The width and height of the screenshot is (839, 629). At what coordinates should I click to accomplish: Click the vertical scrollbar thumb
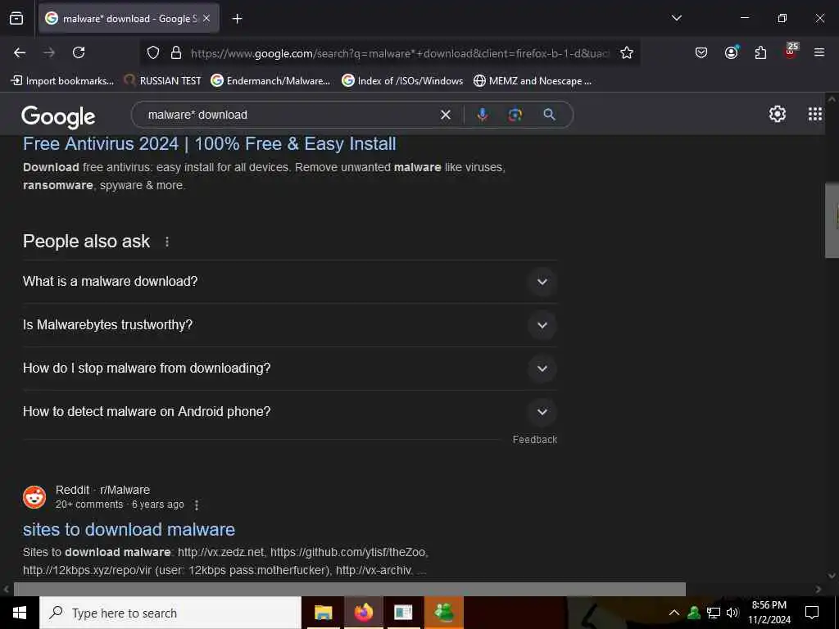[832, 220]
